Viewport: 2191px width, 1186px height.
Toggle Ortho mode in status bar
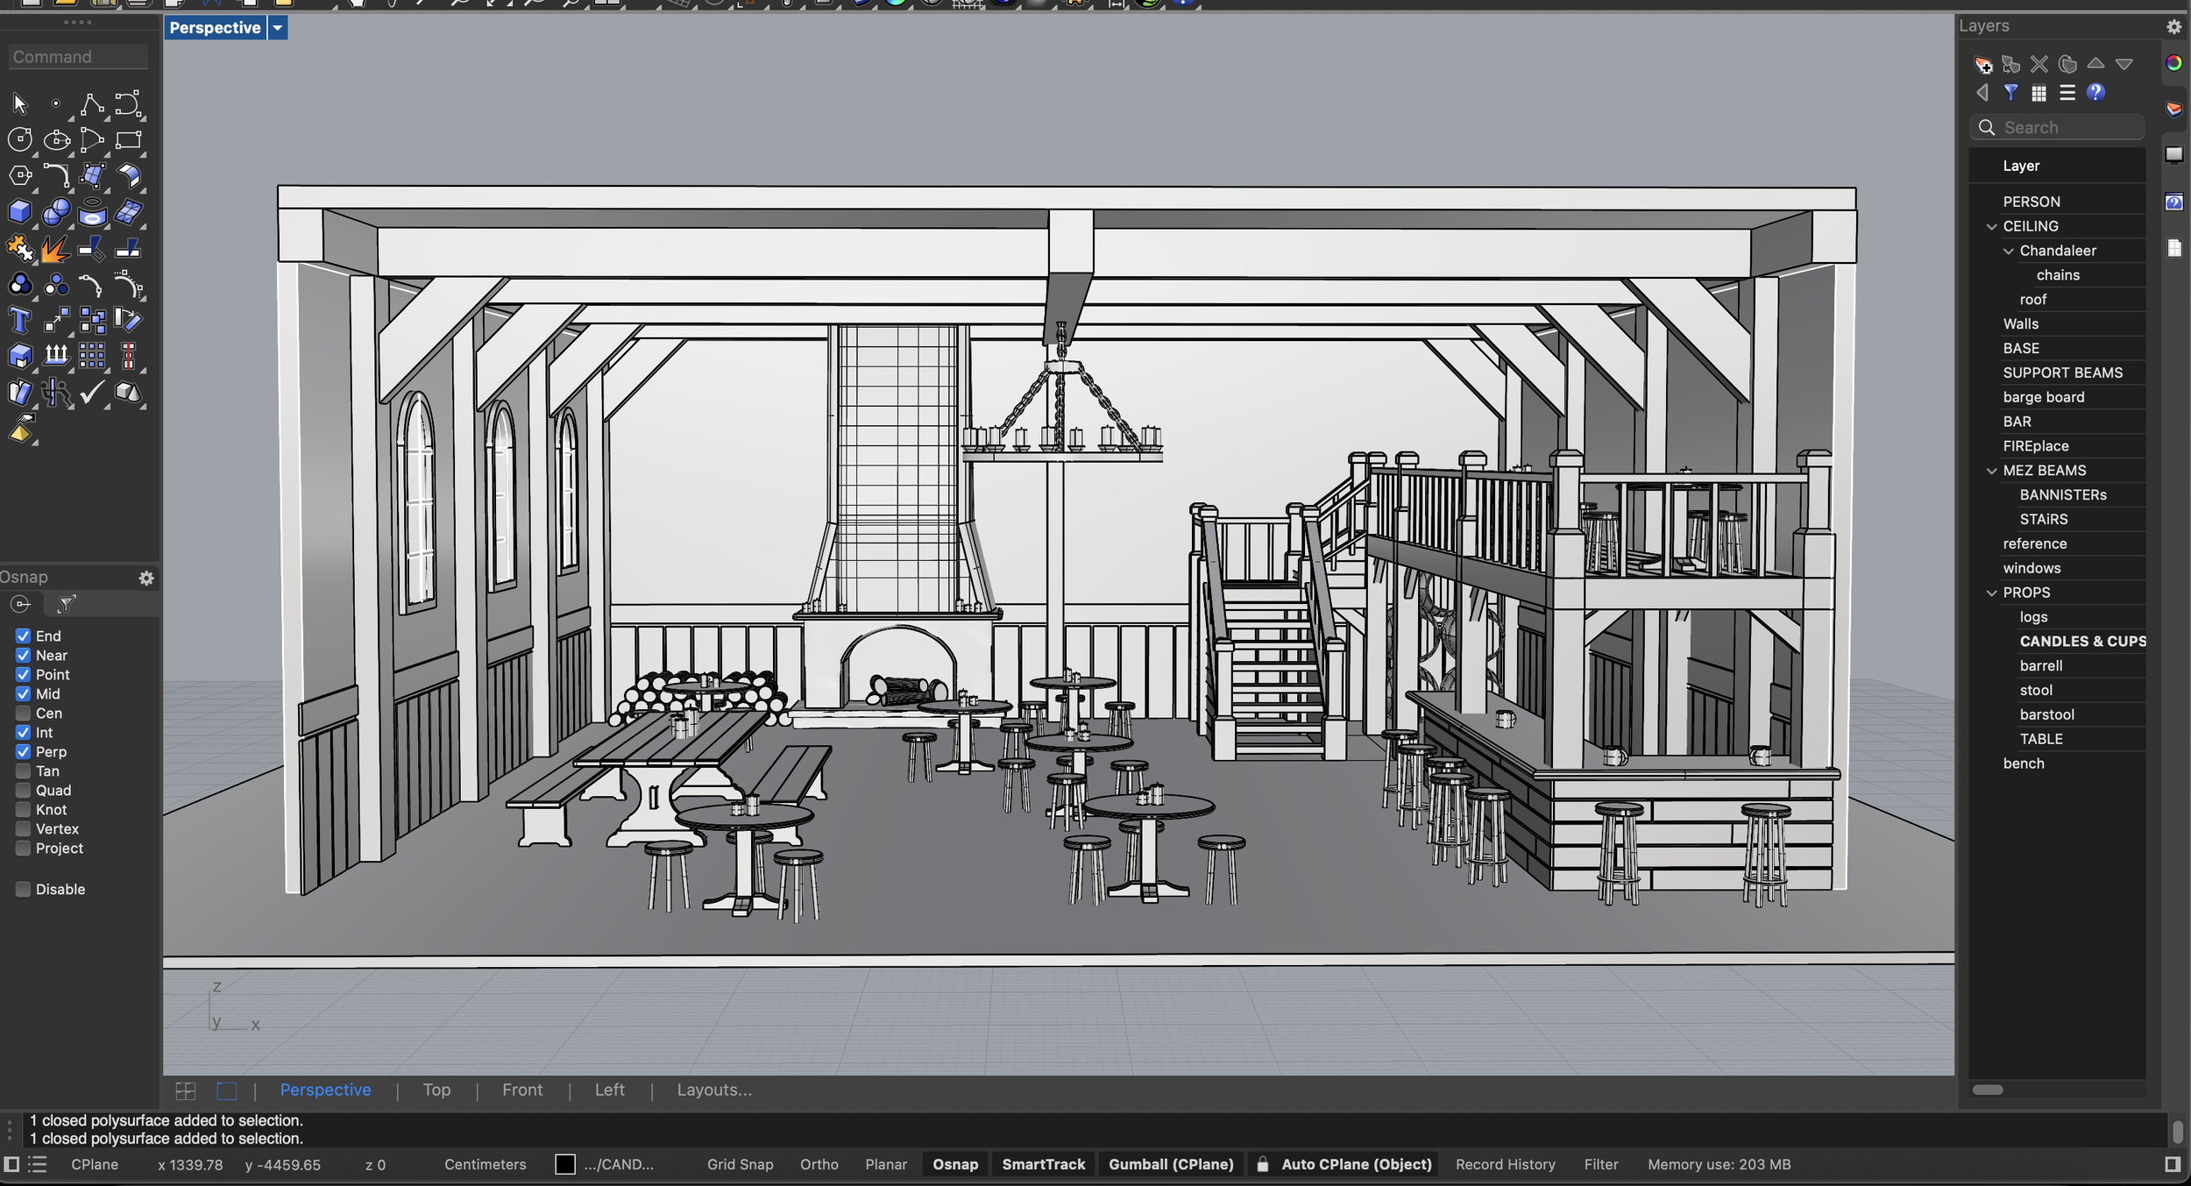pos(819,1164)
